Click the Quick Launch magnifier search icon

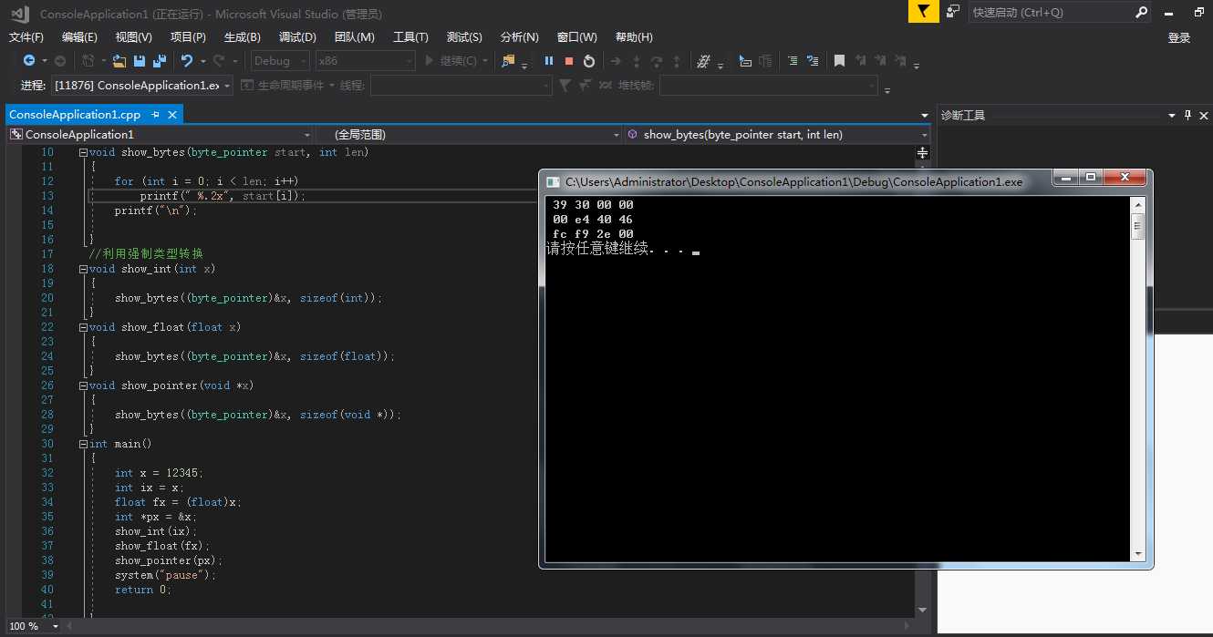click(1141, 13)
